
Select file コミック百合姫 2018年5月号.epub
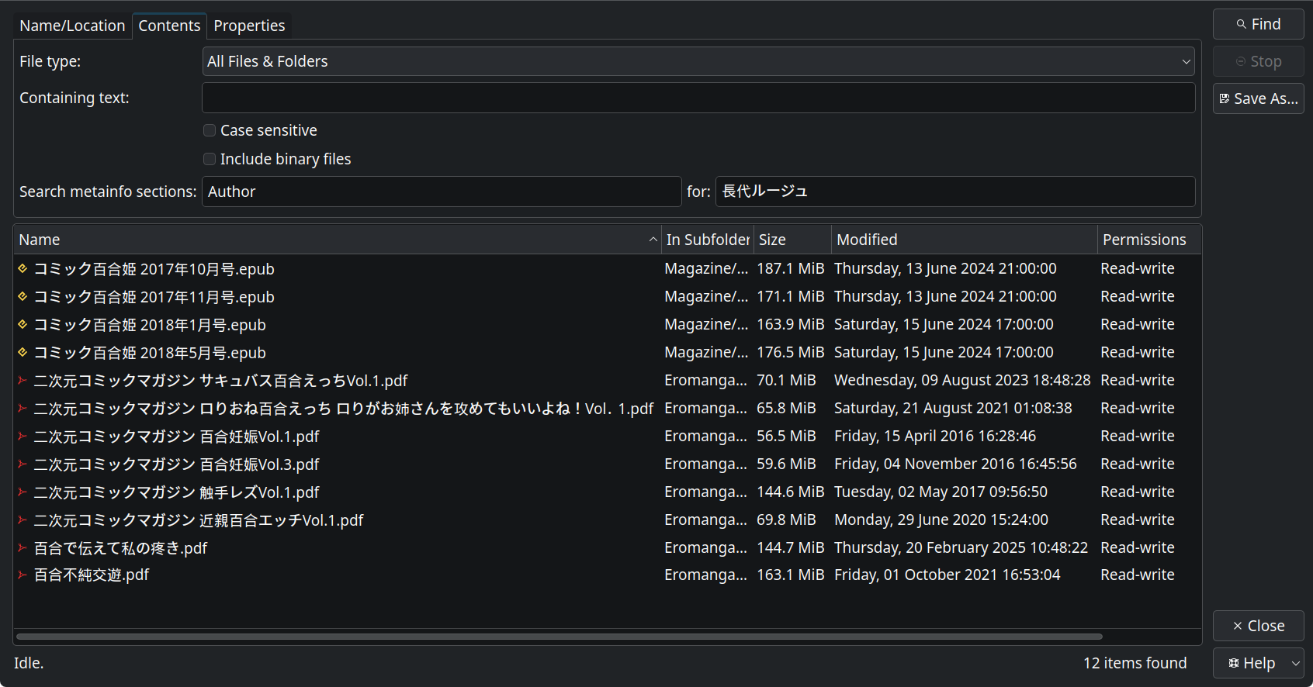pyautogui.click(x=150, y=353)
